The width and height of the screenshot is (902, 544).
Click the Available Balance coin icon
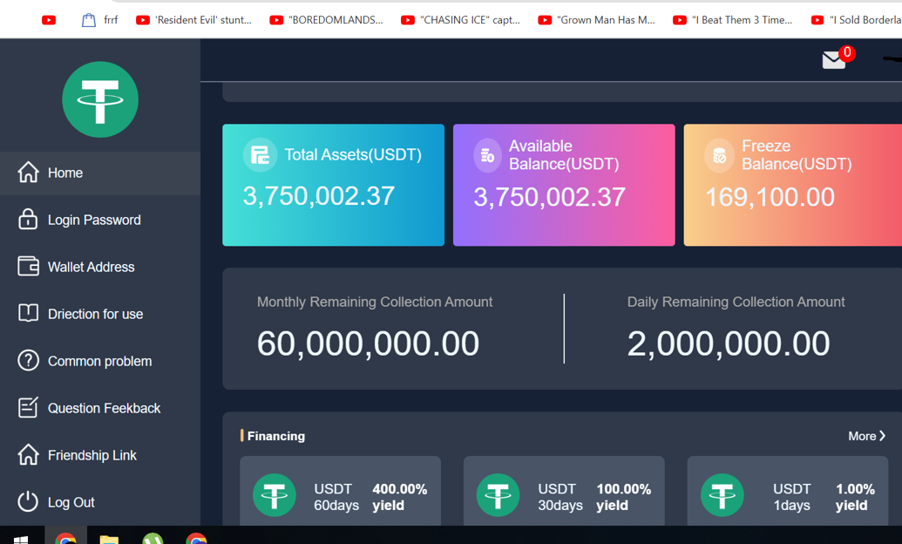point(486,155)
